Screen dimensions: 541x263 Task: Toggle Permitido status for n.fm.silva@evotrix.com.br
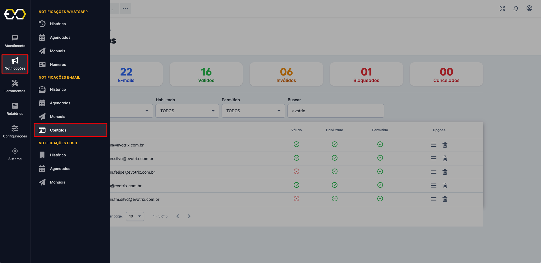pyautogui.click(x=380, y=199)
